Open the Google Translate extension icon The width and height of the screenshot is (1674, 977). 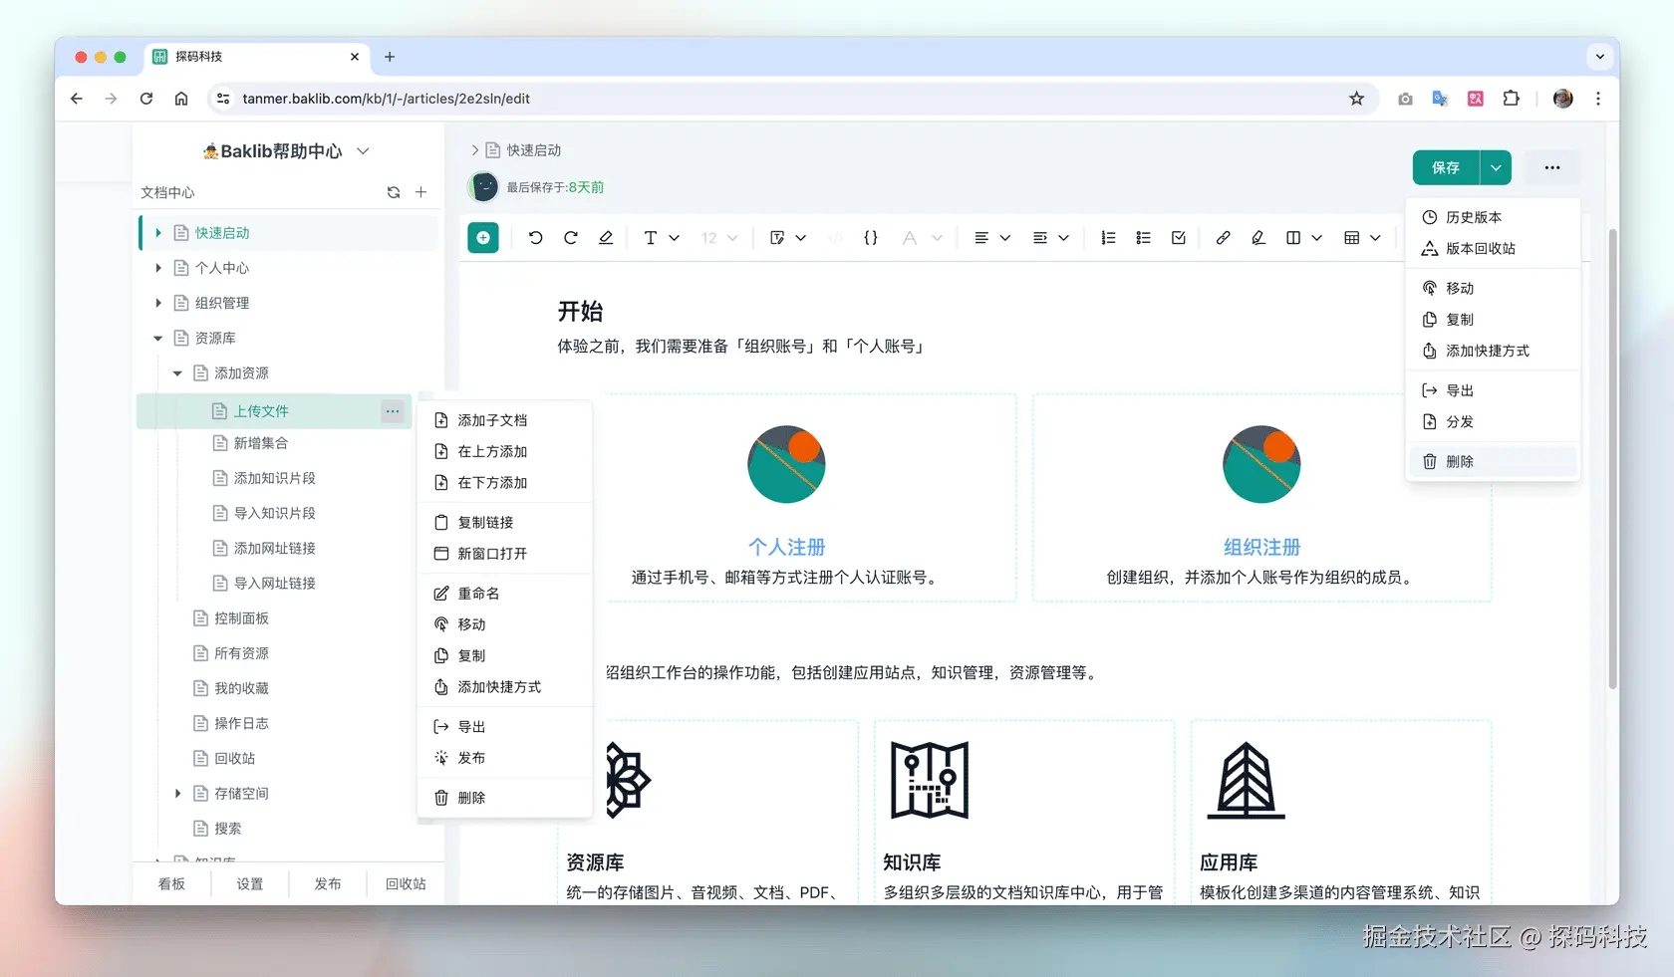tap(1440, 99)
